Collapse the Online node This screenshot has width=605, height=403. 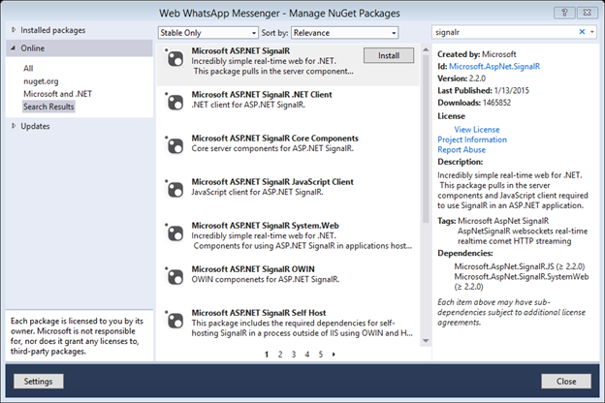pyautogui.click(x=14, y=48)
